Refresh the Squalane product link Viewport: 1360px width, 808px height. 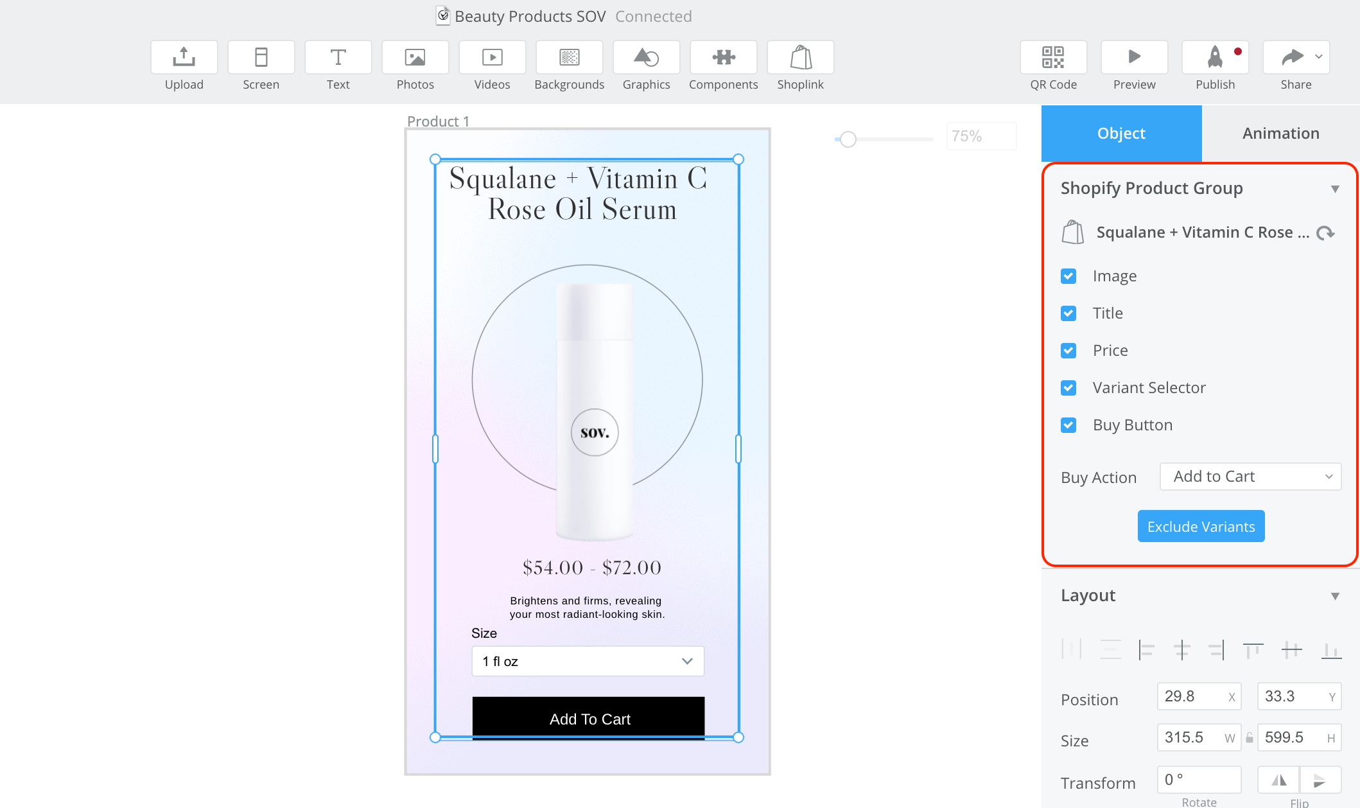(1325, 233)
